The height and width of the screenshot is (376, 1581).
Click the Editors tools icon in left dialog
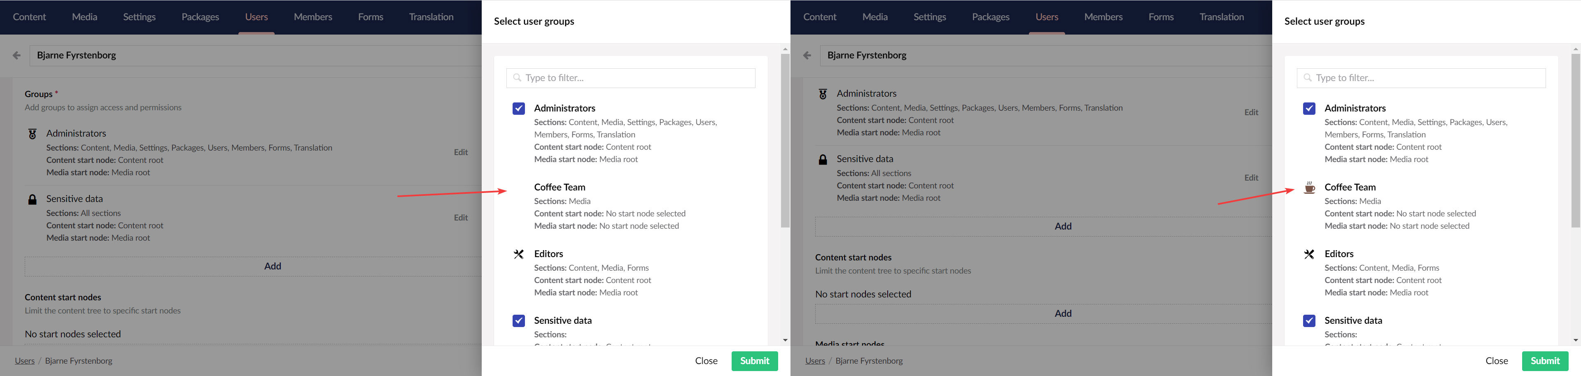519,254
